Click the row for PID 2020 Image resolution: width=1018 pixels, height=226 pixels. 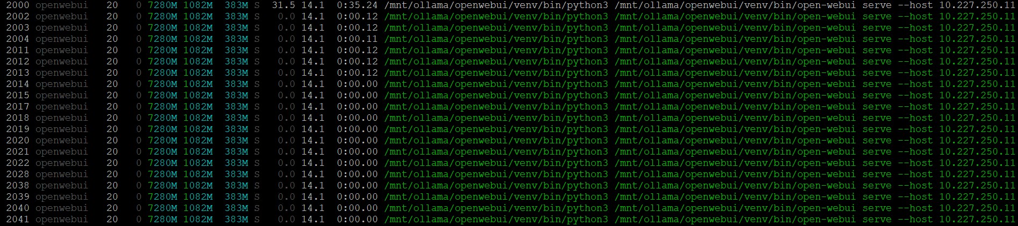[18, 140]
